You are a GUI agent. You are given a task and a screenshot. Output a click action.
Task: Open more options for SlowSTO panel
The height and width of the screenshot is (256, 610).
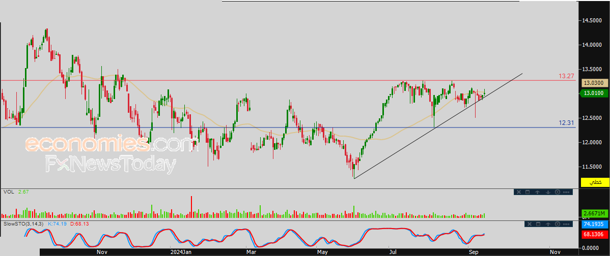click(567, 224)
